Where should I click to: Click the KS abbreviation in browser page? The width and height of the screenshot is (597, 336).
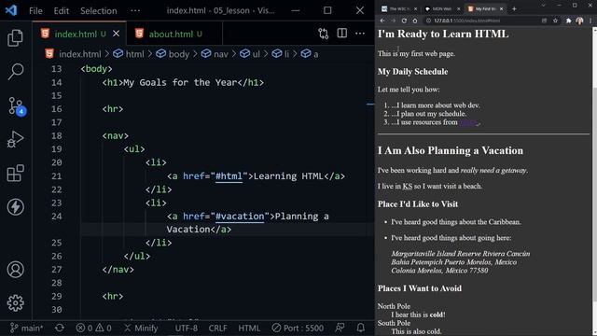pos(408,187)
